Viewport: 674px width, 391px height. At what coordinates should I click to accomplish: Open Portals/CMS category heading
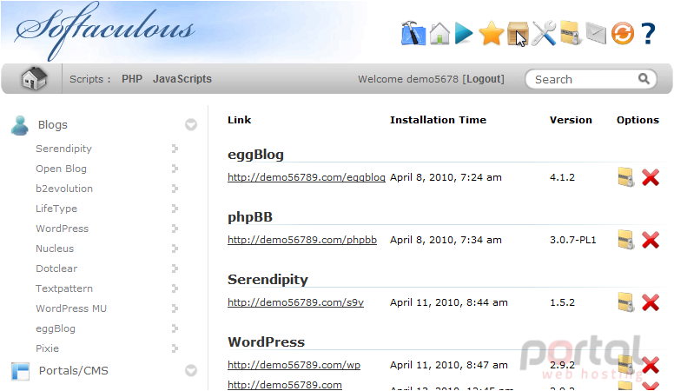(74, 370)
